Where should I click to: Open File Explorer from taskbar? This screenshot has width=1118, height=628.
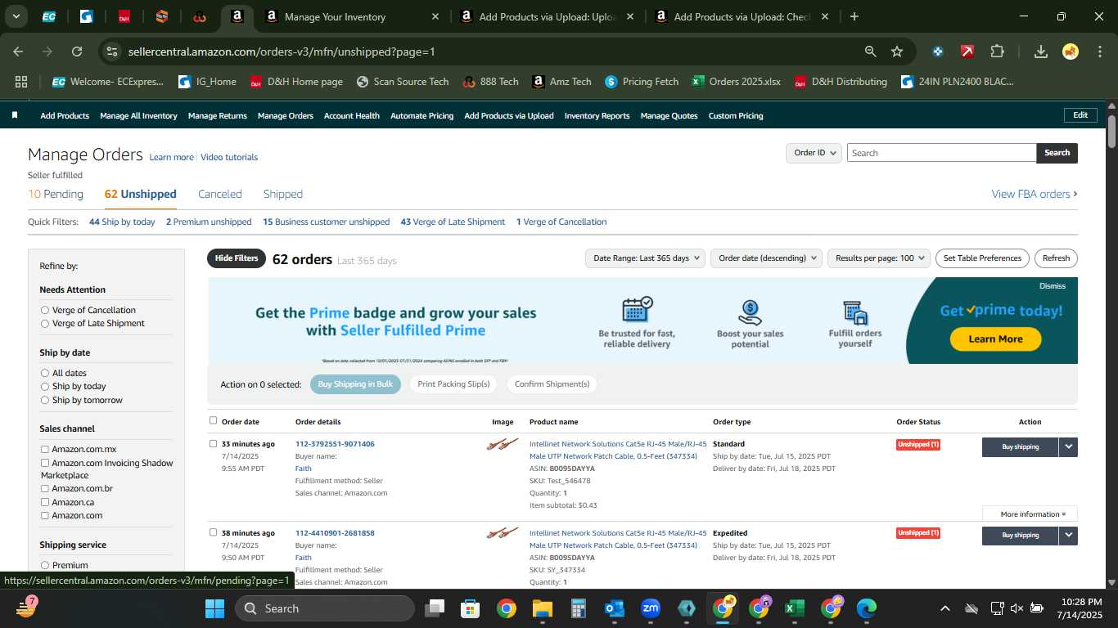tap(542, 608)
